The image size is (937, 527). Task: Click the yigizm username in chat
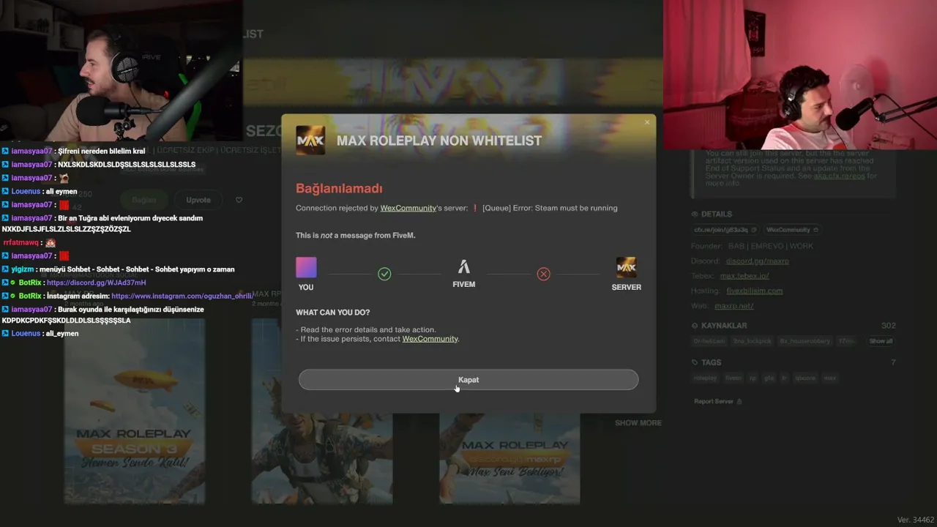click(23, 269)
